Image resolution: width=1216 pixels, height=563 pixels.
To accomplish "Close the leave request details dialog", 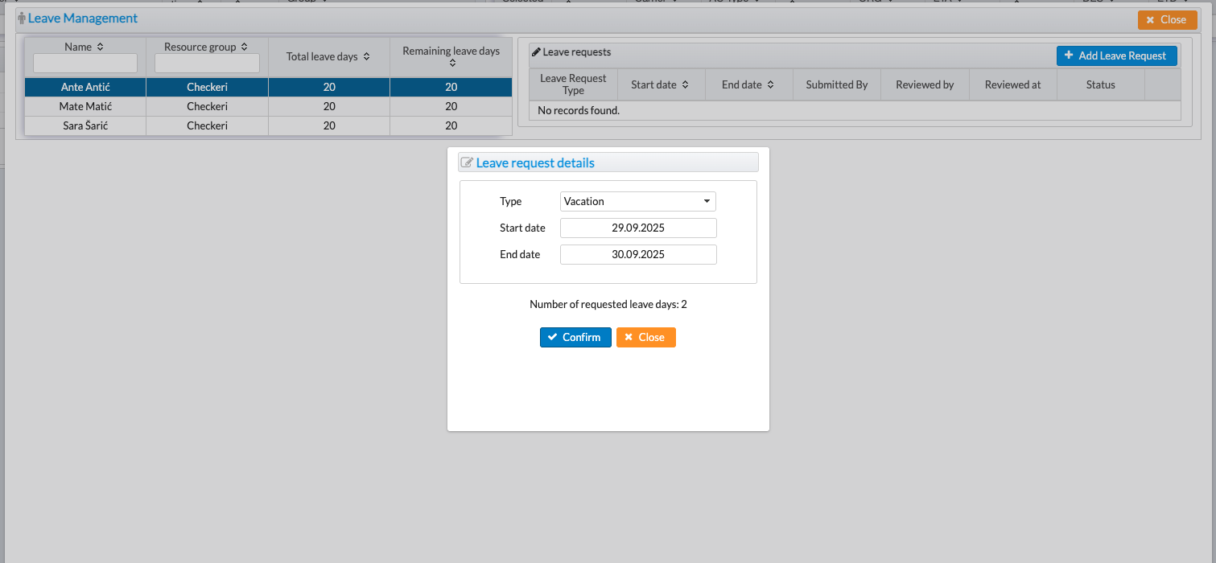I will (645, 337).
